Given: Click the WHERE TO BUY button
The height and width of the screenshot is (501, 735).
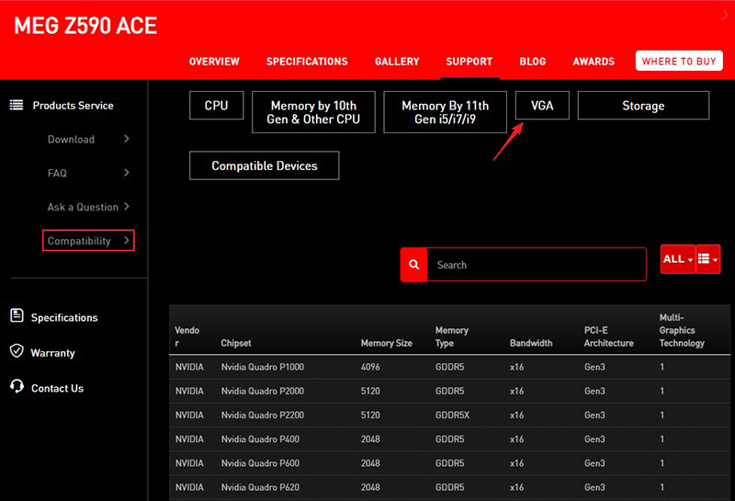Looking at the screenshot, I should coord(679,61).
